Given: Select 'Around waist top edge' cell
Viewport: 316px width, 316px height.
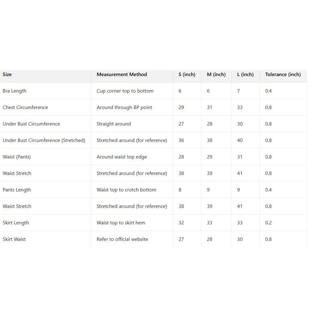Looking at the screenshot, I should [122, 157].
